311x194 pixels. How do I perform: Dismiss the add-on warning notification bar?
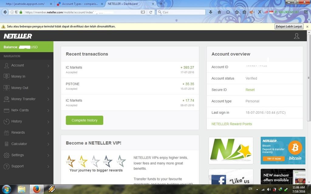307,27
